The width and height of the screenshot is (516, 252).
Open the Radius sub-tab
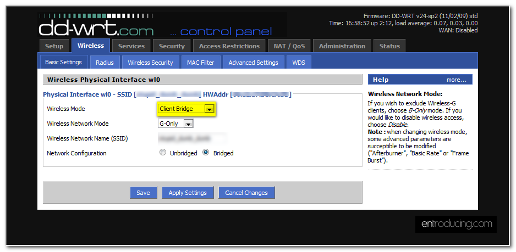pyautogui.click(x=105, y=63)
